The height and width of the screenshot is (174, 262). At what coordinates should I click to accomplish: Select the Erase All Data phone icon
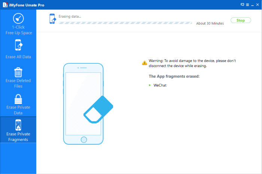19,45
